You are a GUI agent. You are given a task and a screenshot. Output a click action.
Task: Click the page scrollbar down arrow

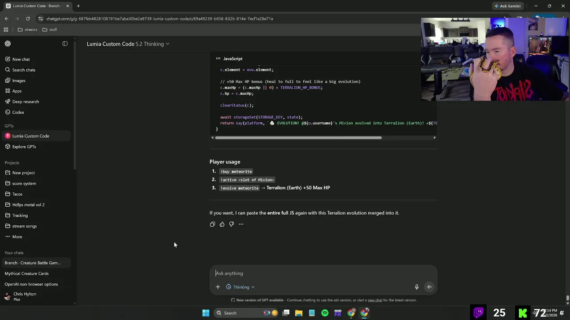pyautogui.click(x=567, y=303)
